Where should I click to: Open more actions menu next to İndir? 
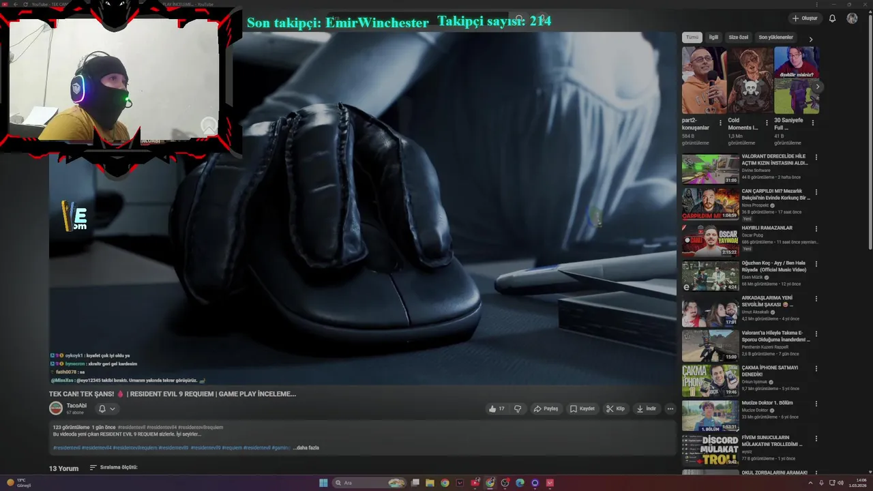[x=670, y=408]
